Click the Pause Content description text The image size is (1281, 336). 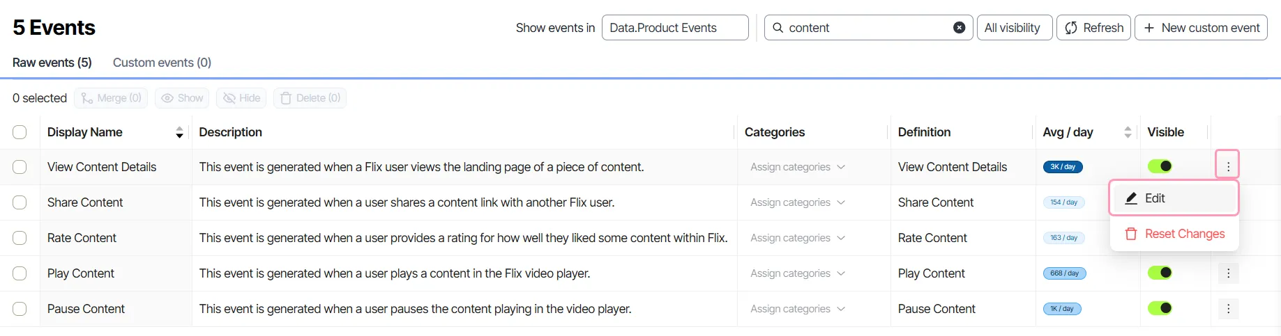[416, 309]
